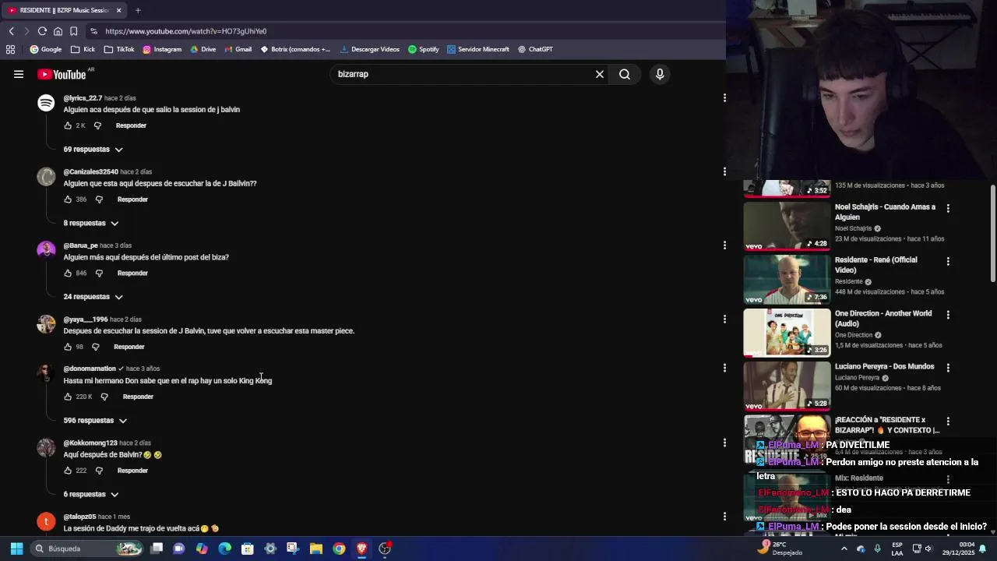
Task: Expand the 8 respuestas thread
Action: tap(91, 223)
